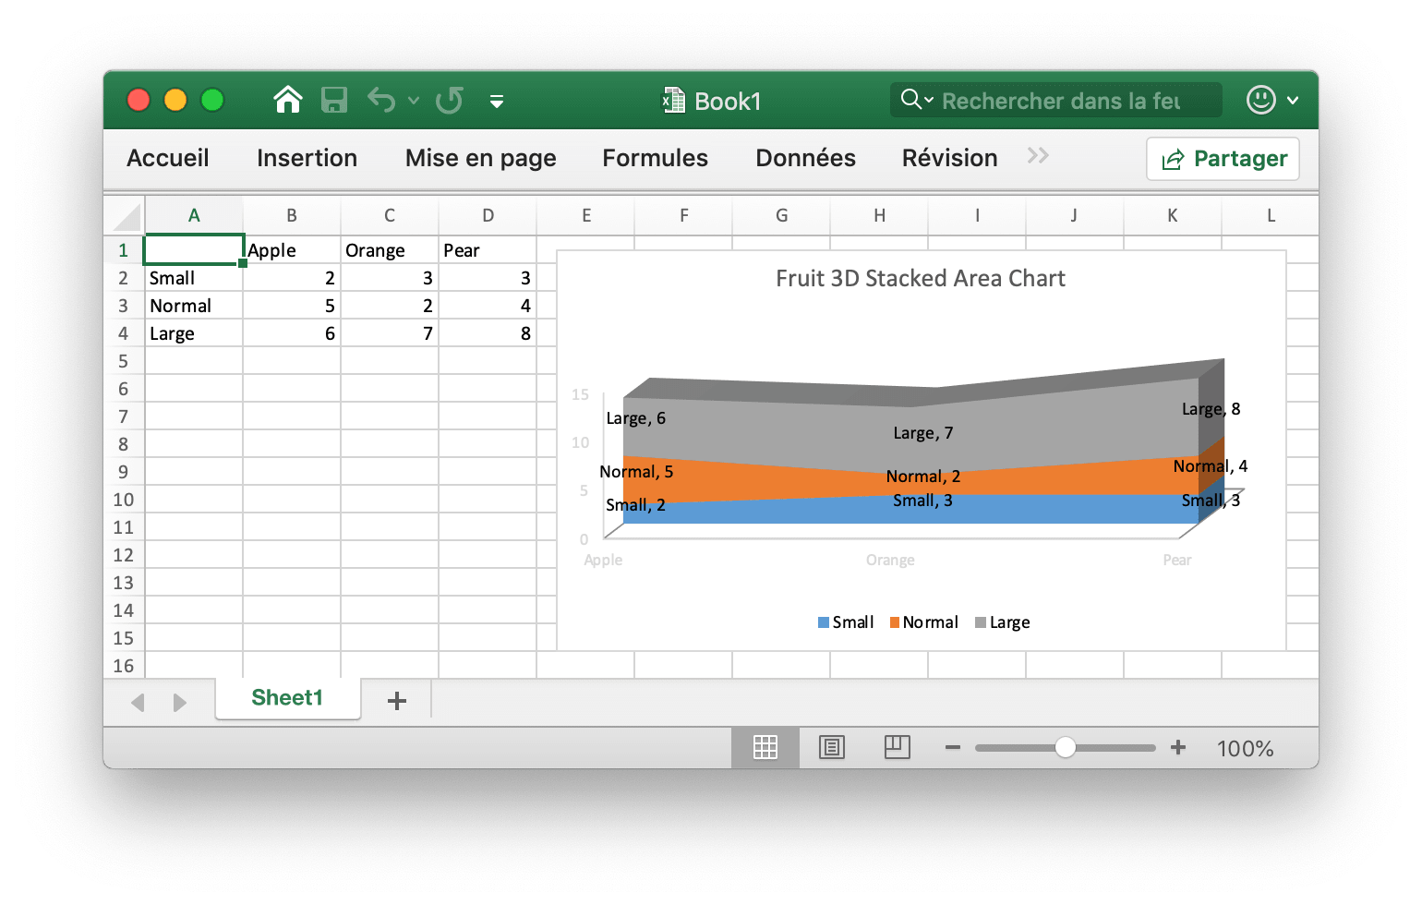Image resolution: width=1422 pixels, height=905 pixels.
Task: Add a new sheet with plus icon
Action: 397,701
